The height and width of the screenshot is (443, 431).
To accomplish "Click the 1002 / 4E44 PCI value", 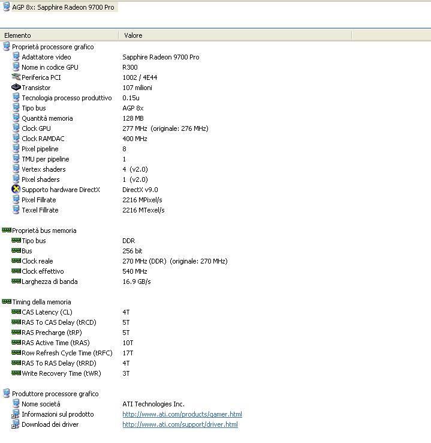I will point(140,77).
